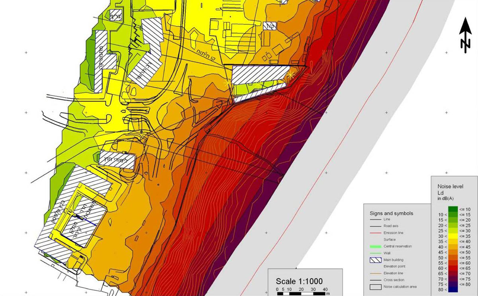Click the hatched building labeled 'לימודי חוץ'
The height and width of the screenshot is (296, 478).
point(117,160)
